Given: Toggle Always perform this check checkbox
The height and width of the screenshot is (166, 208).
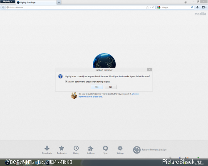Looking at the screenshot, I should (66, 82).
